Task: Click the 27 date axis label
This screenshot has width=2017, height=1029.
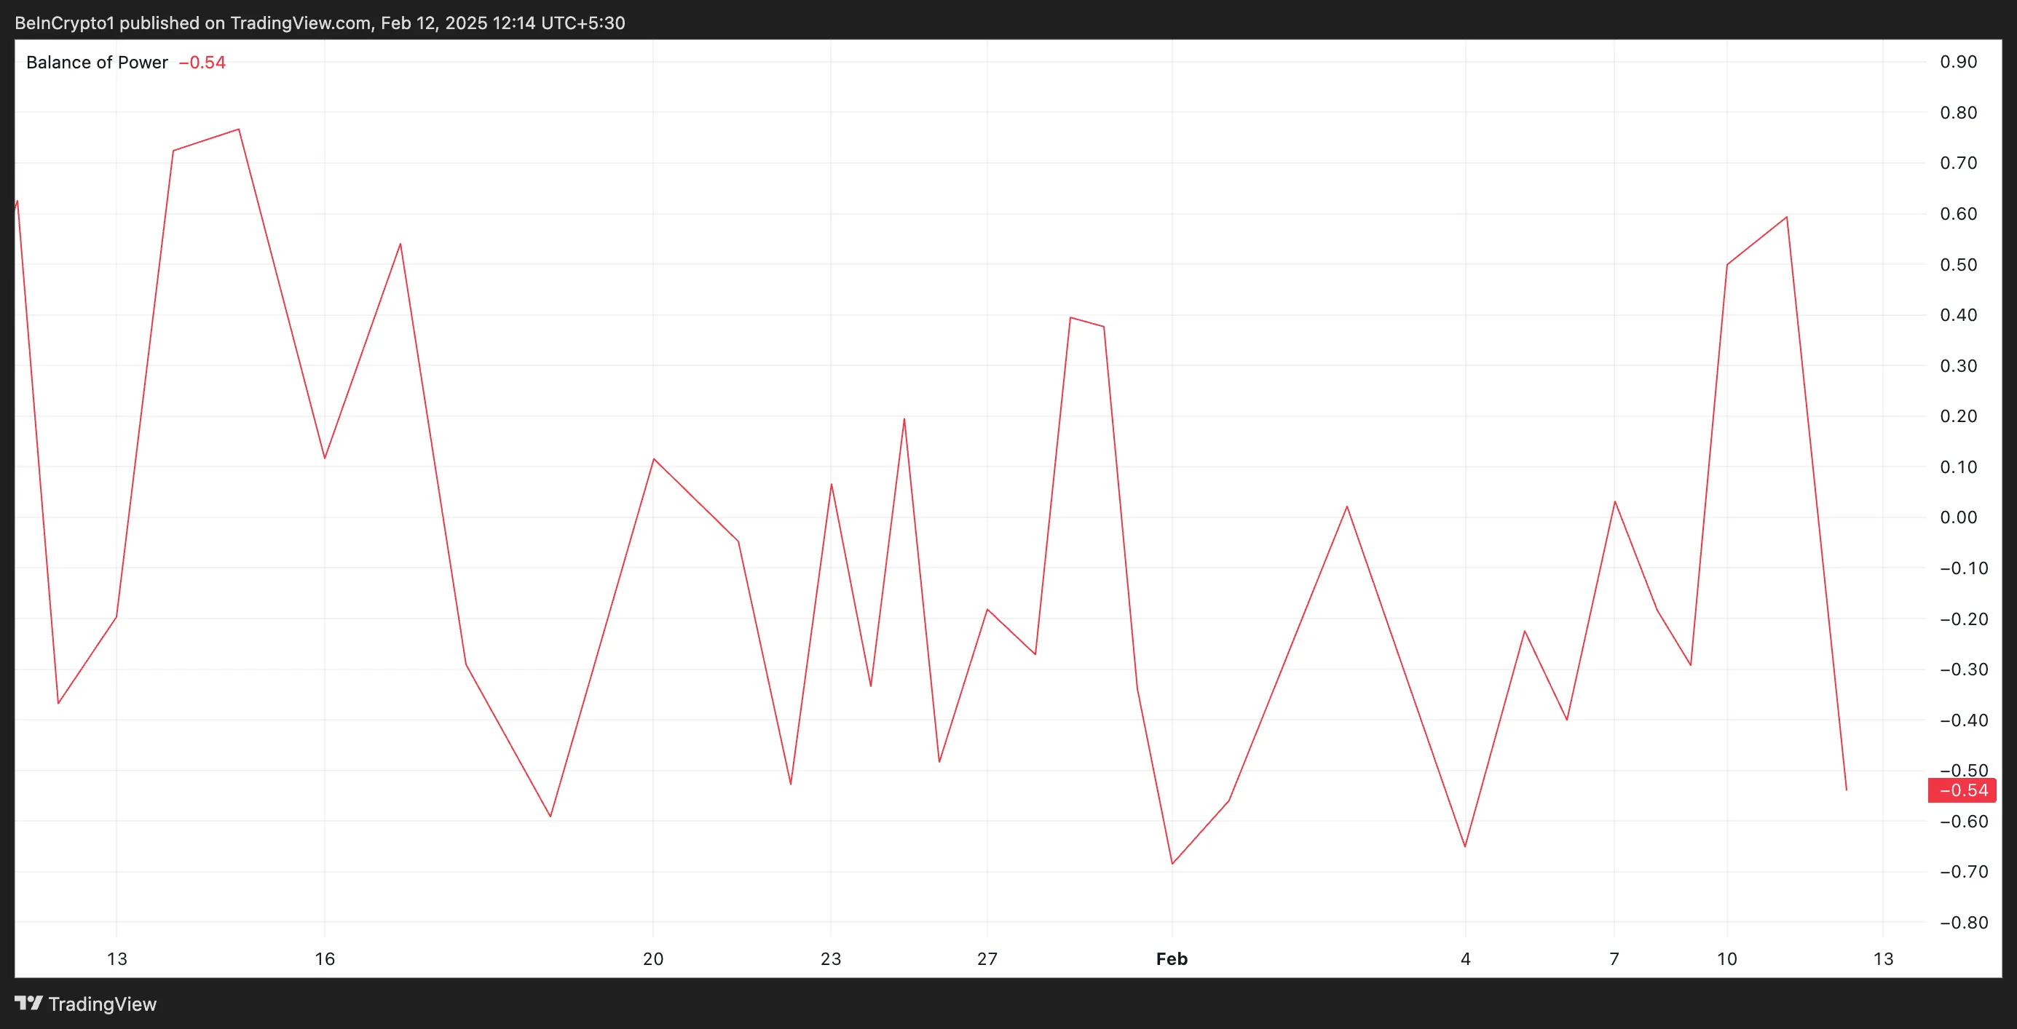Action: (987, 959)
